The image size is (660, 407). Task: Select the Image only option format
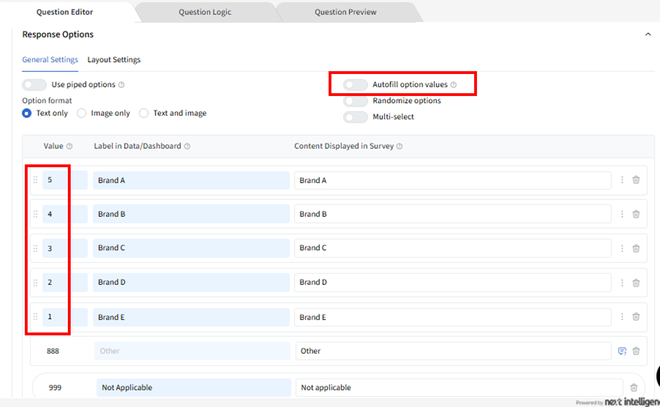tap(82, 113)
